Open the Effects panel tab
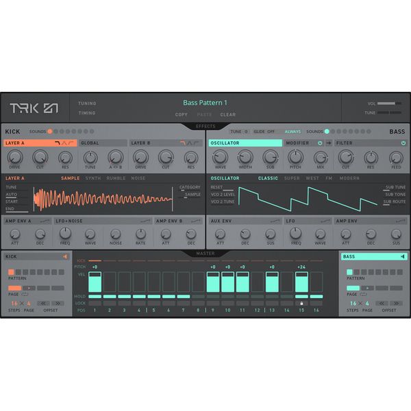The image size is (411, 411). 206,126
